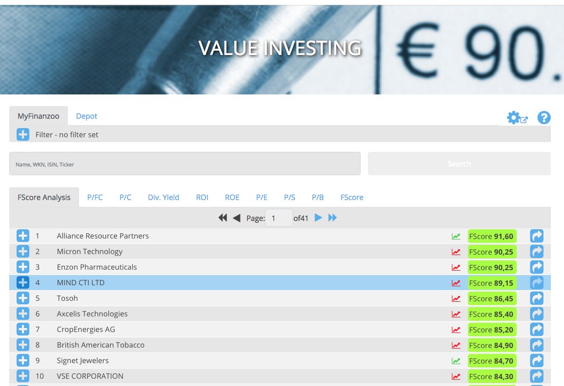Go to the next page with the blue arrow
Viewport: 564px width, 386px height.
point(318,218)
